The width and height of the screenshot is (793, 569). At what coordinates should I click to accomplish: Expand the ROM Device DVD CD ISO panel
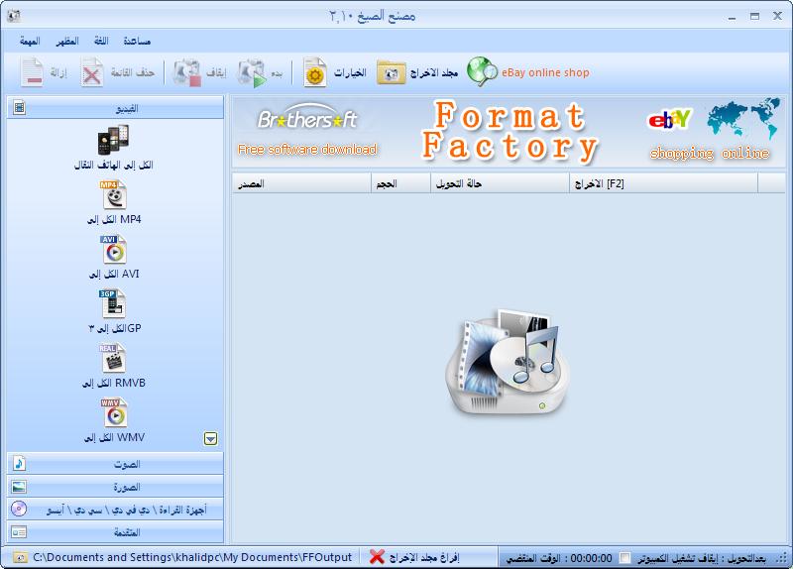point(115,510)
